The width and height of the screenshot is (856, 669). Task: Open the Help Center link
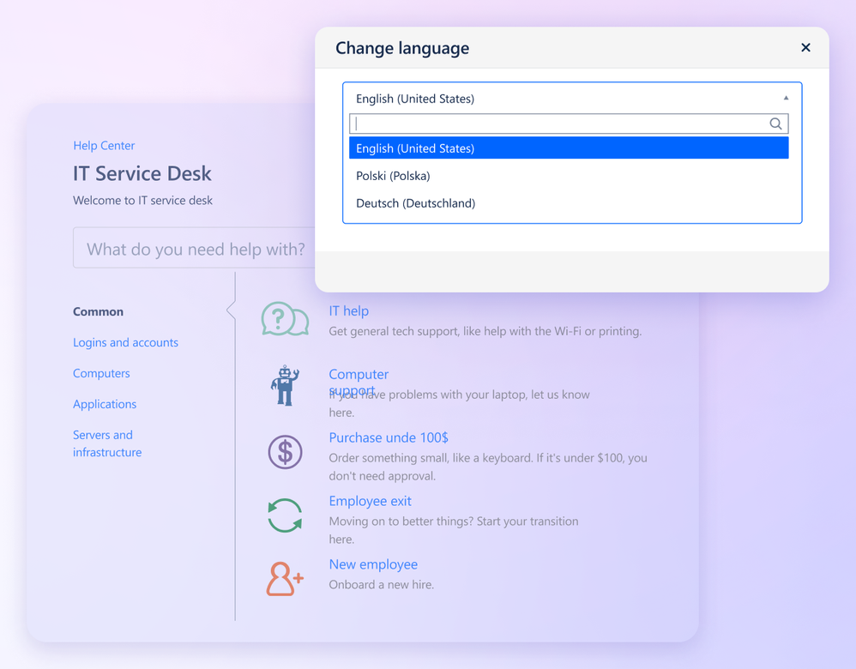coord(104,146)
